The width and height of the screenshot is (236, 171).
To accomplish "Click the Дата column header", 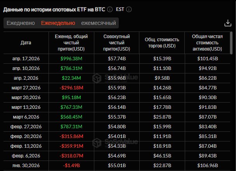I will (26, 43).
